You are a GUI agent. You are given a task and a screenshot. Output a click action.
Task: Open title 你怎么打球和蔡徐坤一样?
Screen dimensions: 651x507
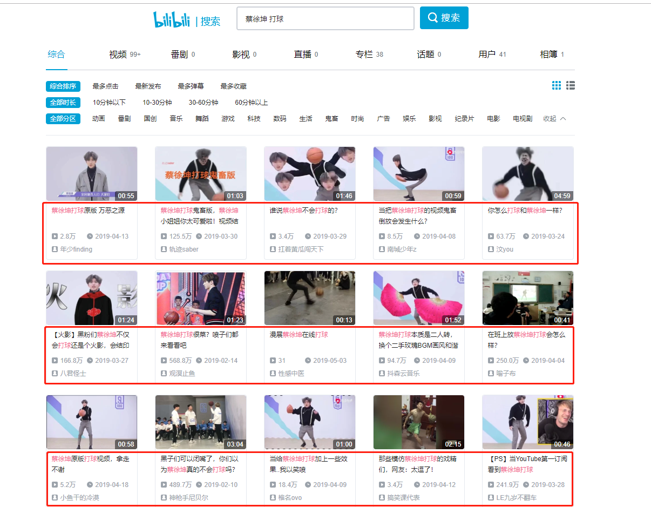click(x=525, y=211)
